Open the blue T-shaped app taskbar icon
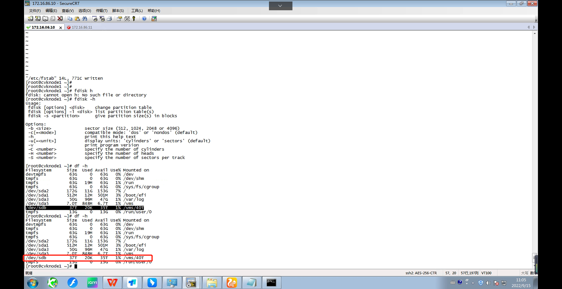 click(132, 283)
